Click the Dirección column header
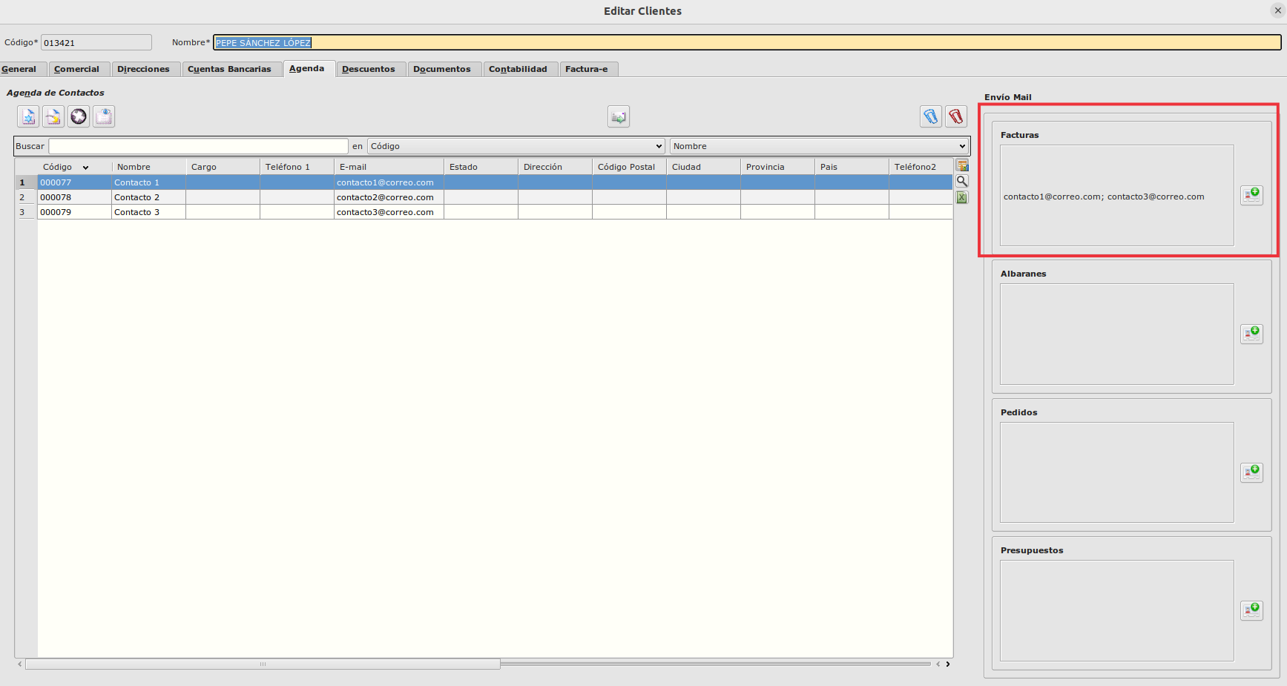Screen dimensions: 1287x686 pyautogui.click(x=555, y=167)
